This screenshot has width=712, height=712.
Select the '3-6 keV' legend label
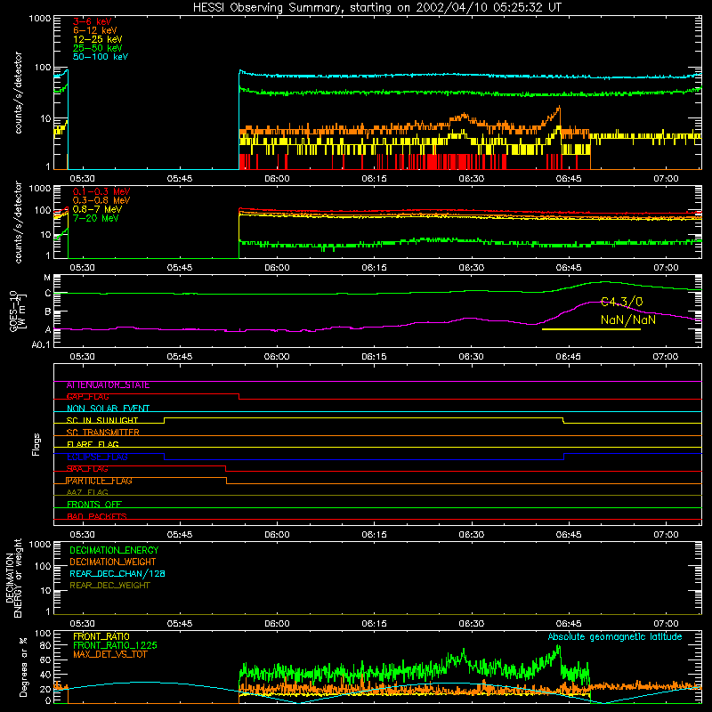point(92,21)
